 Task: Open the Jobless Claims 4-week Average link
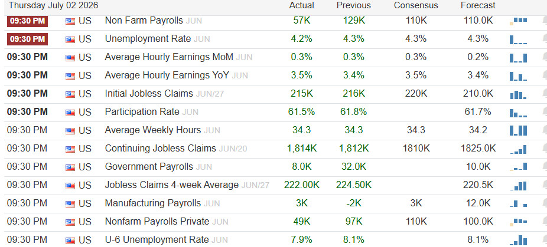172,185
